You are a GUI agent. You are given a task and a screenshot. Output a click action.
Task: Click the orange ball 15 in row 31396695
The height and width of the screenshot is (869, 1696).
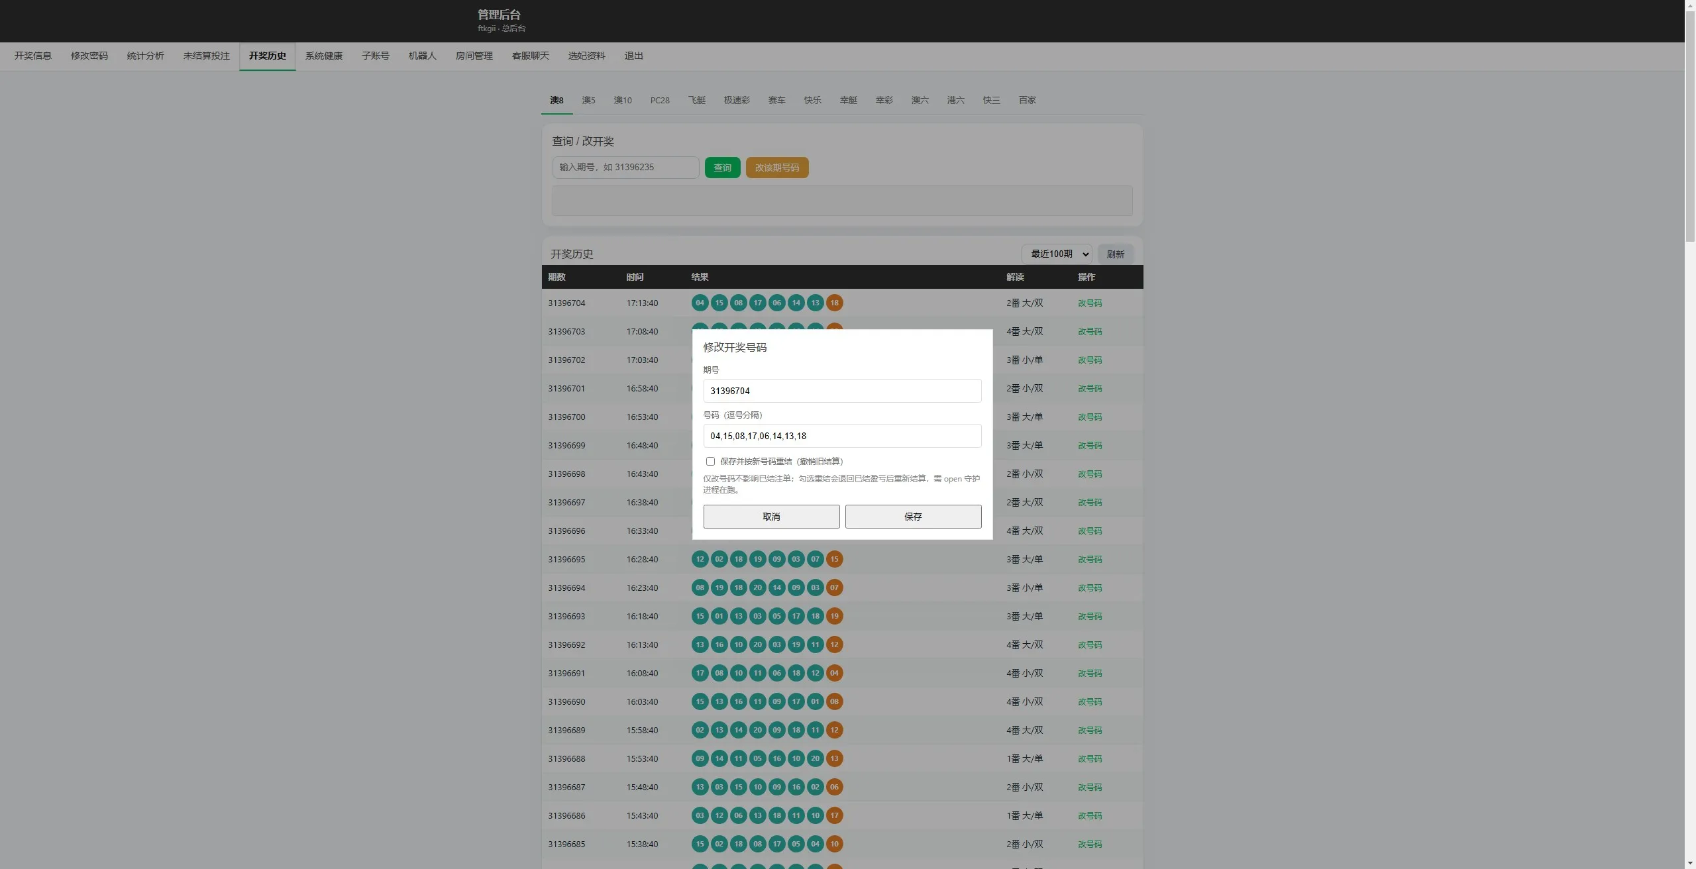(x=835, y=559)
